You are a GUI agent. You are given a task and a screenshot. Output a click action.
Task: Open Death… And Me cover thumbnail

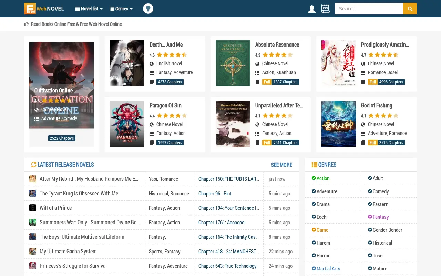tap(127, 63)
